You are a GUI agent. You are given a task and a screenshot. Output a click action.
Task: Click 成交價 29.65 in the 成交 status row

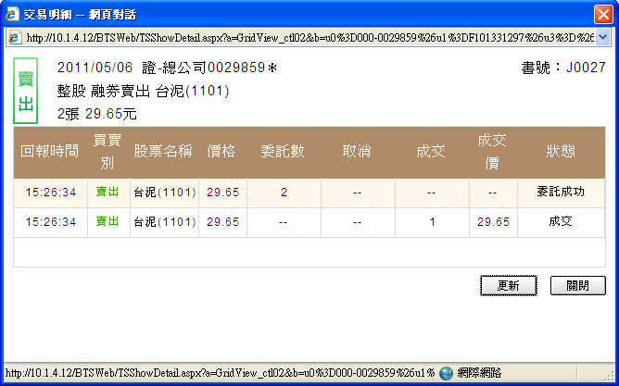point(494,222)
